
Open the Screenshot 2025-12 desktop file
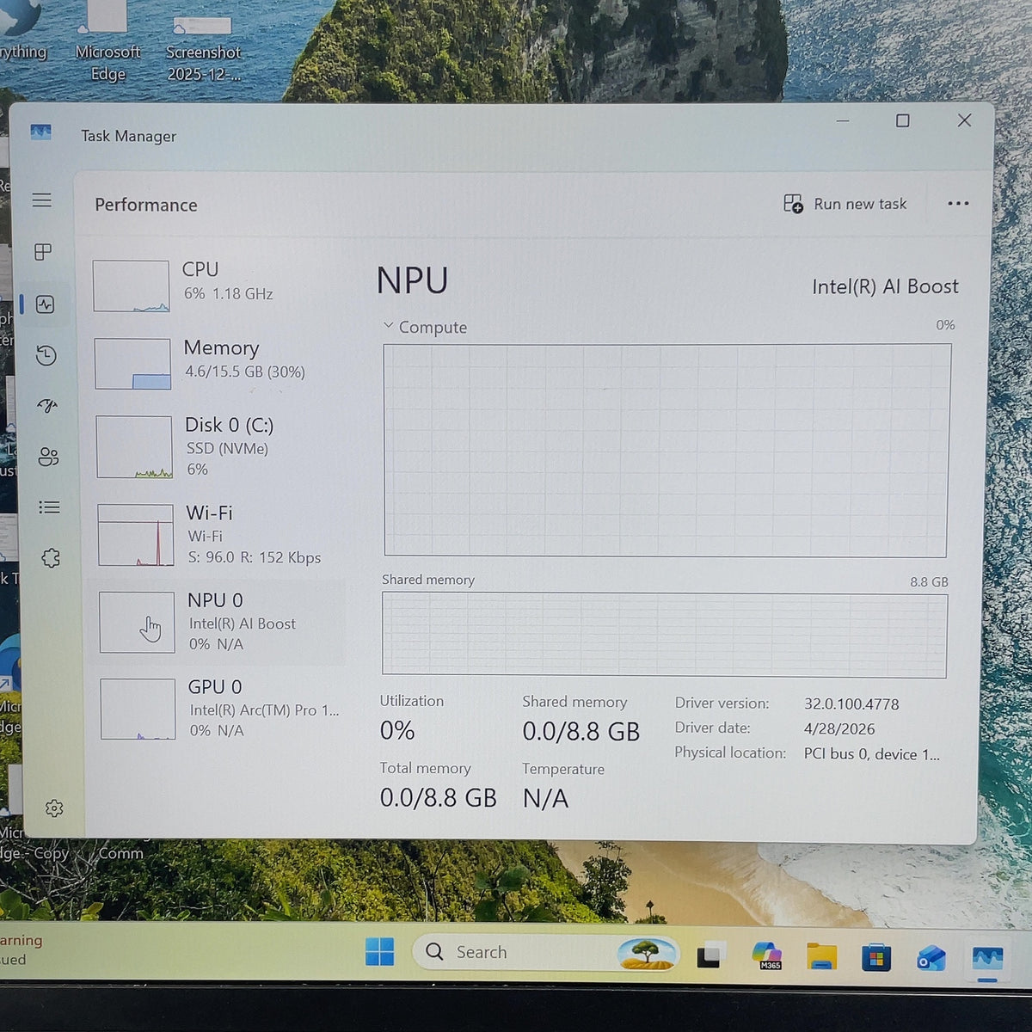(203, 47)
